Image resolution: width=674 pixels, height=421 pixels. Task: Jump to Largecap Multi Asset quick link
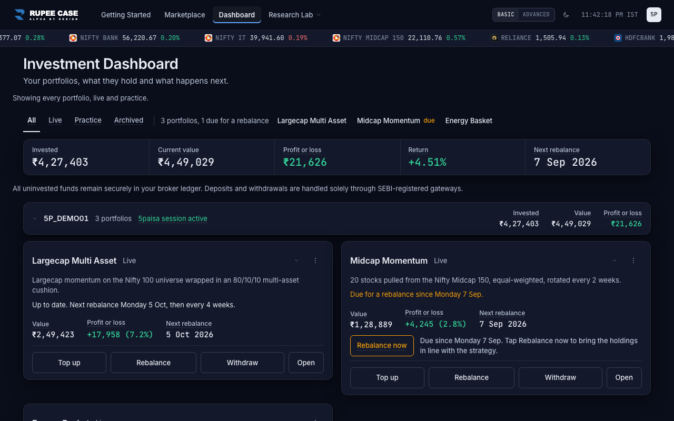(x=312, y=121)
